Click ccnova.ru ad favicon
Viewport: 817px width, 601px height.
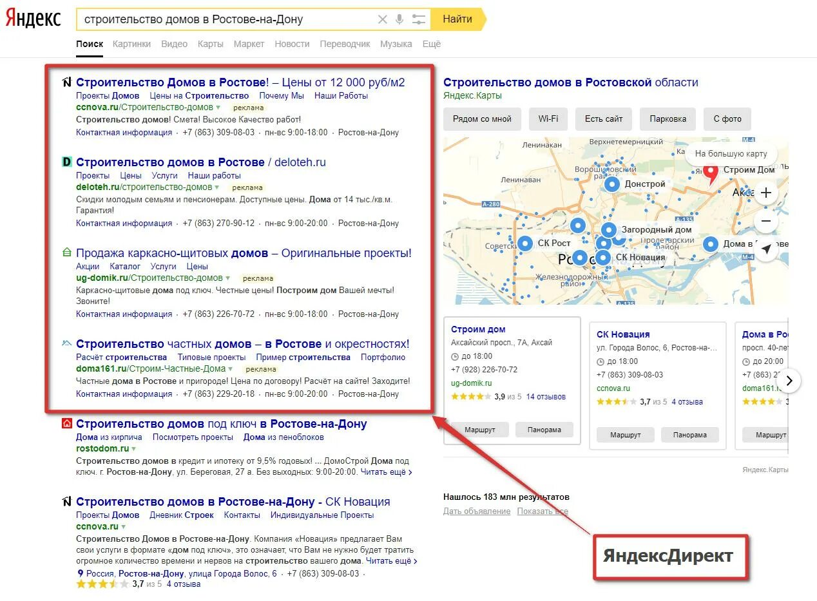click(66, 82)
